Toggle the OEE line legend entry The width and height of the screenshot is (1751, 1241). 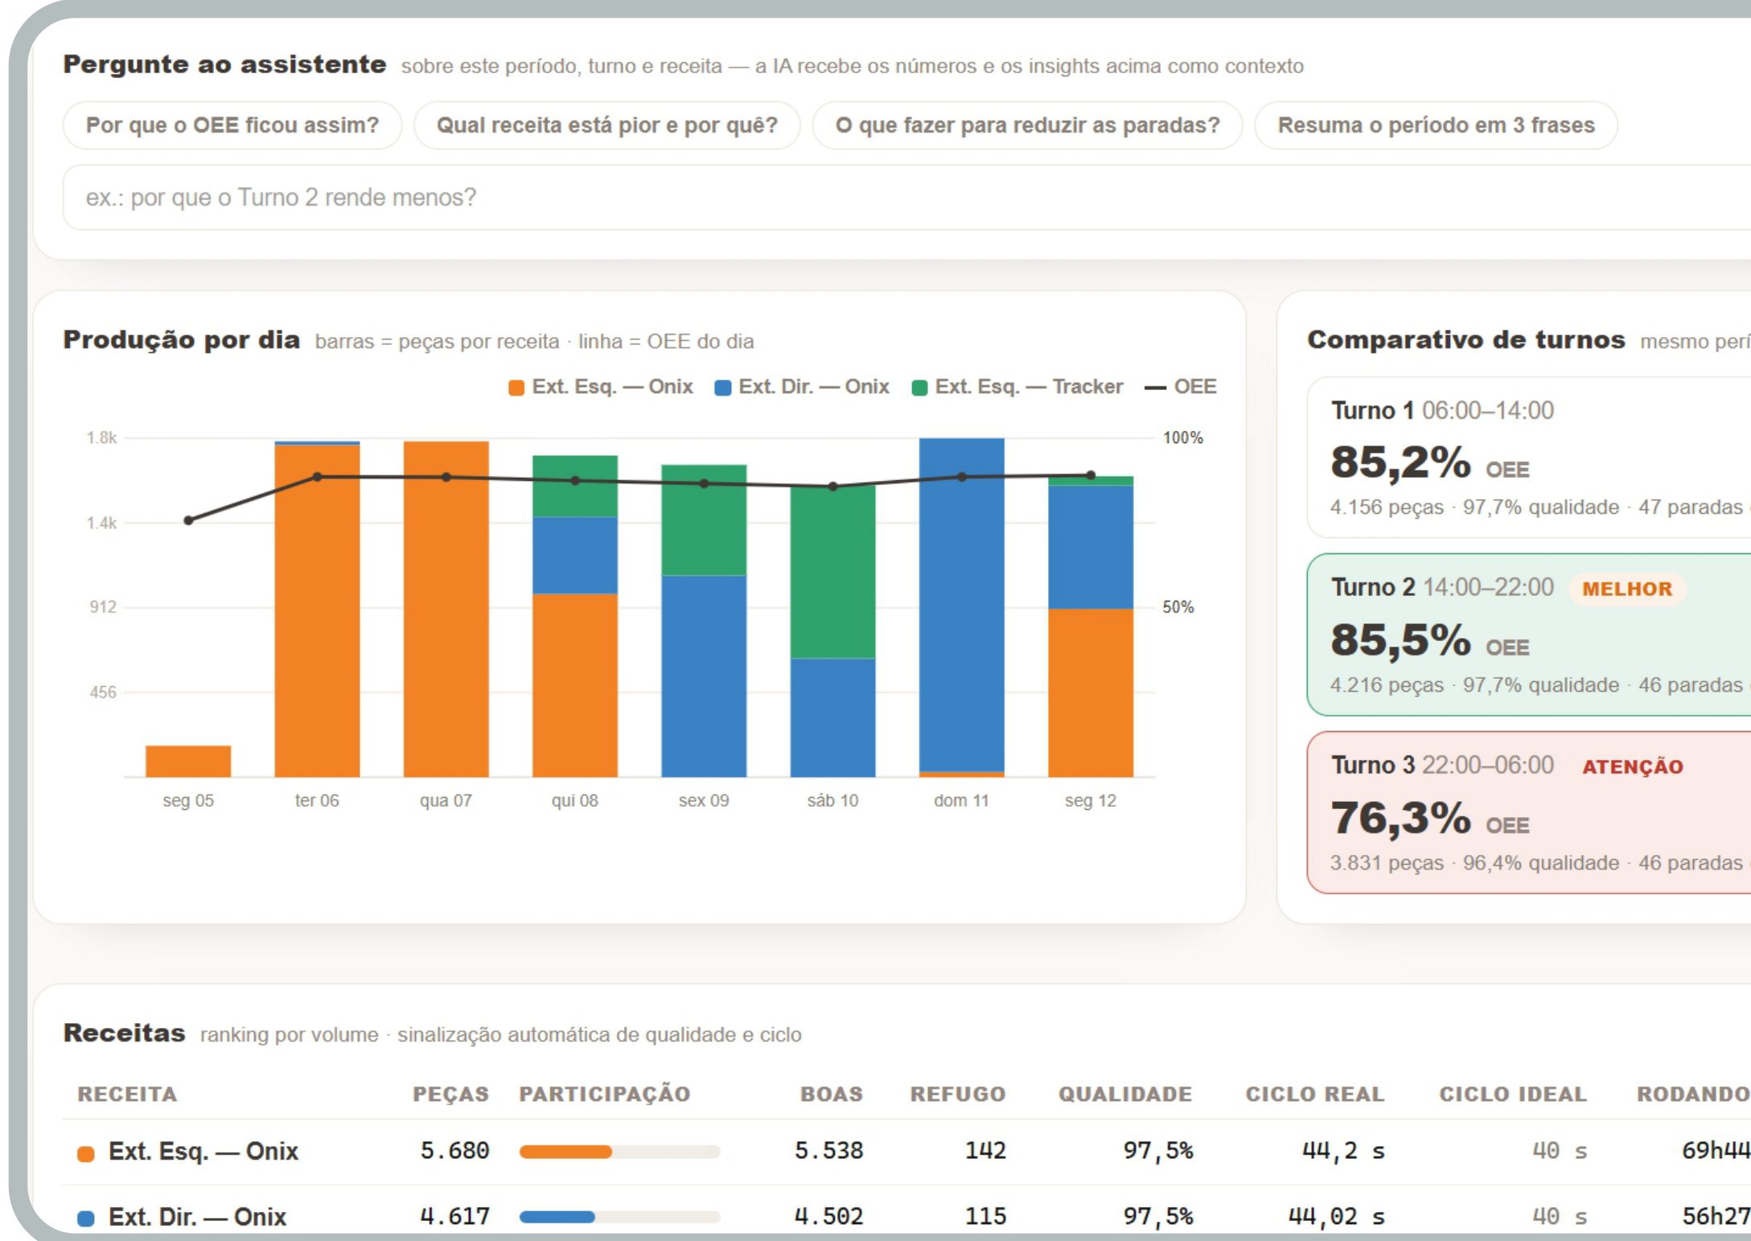click(x=1180, y=387)
